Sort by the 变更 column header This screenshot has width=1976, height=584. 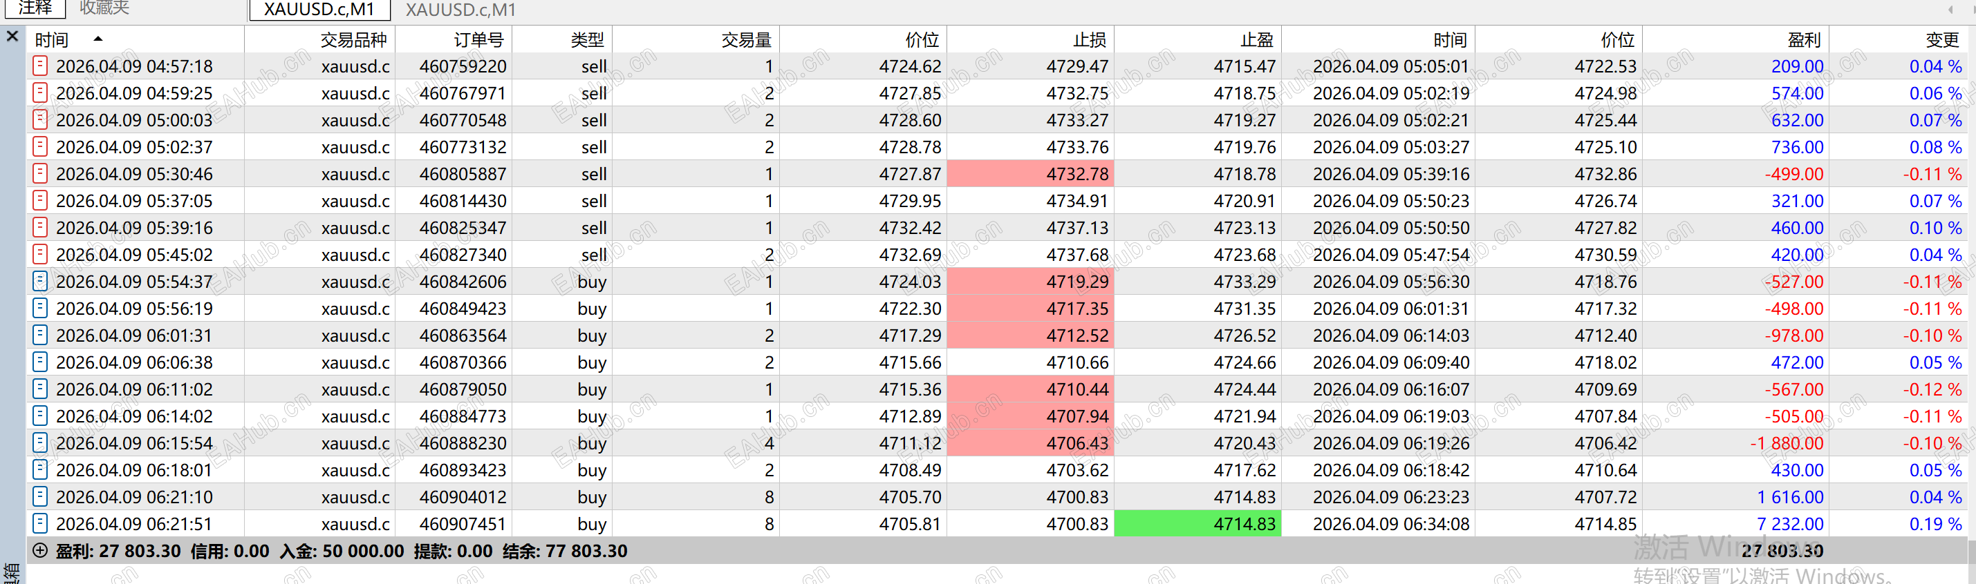coord(1898,39)
